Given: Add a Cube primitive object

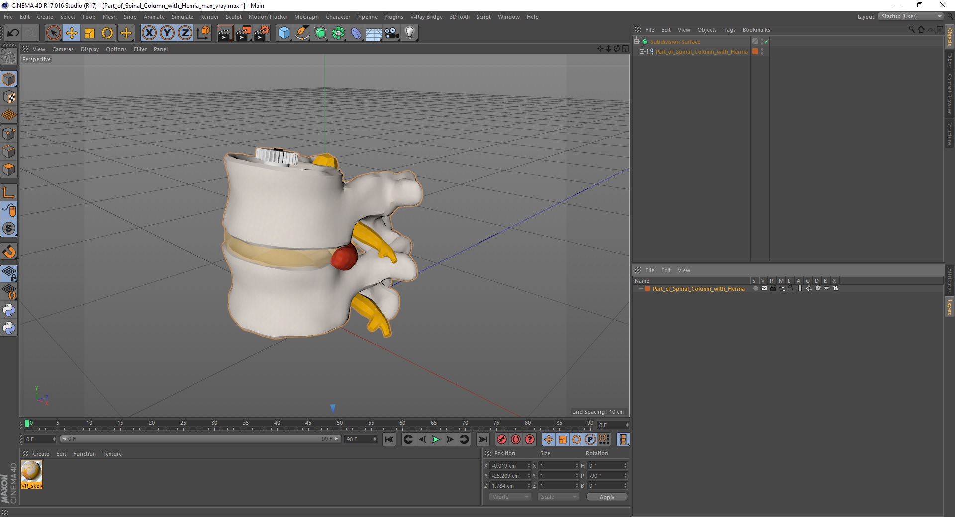Looking at the screenshot, I should click(x=284, y=33).
